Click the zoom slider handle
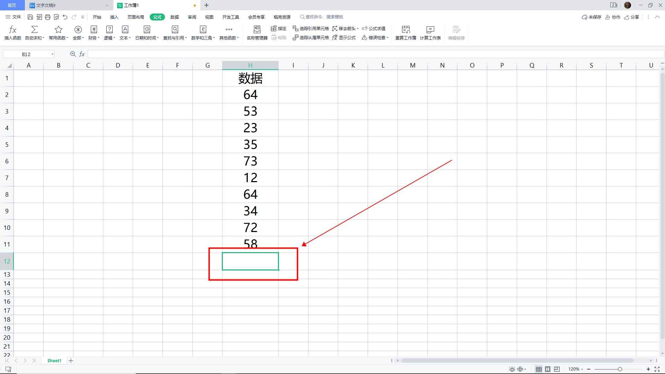The image size is (665, 374). tap(620, 369)
